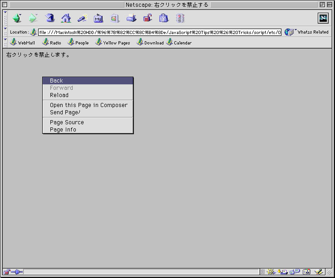Open What's Related dropdown arrow
The width and height of the screenshot is (335, 278).
pos(296,29)
